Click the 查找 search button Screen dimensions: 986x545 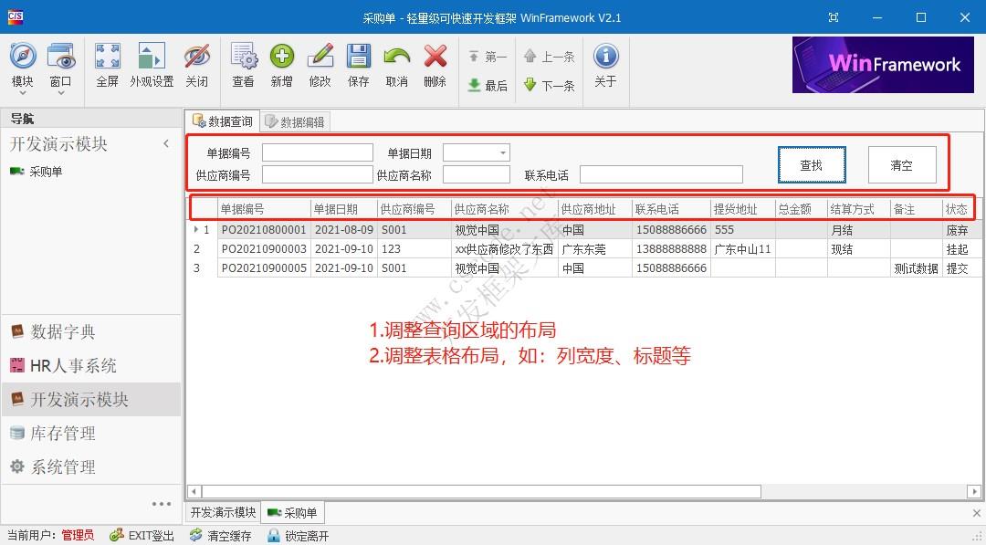click(x=811, y=164)
